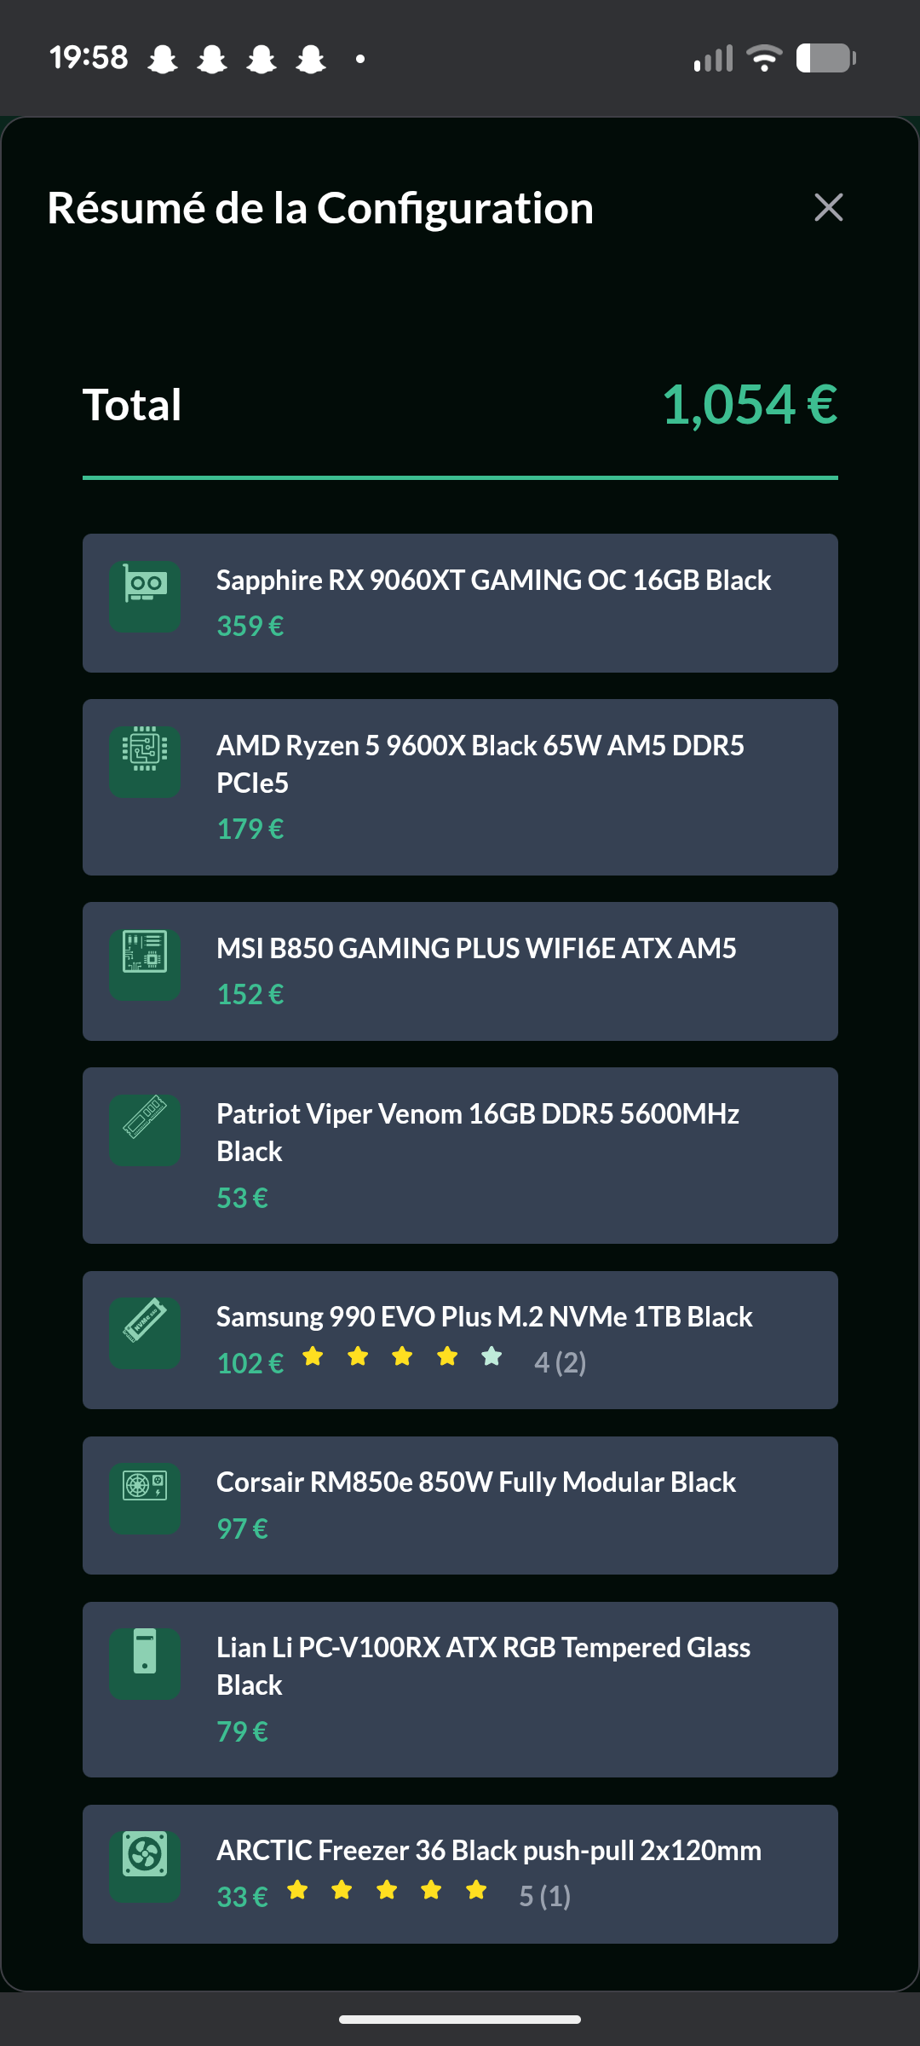Select MSI B850 GAMING PLUS motherboard name

[476, 949]
